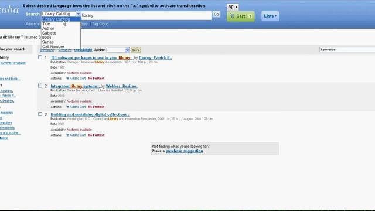
Task: Click the cart icon in Cart button
Action: pyautogui.click(x=232, y=16)
